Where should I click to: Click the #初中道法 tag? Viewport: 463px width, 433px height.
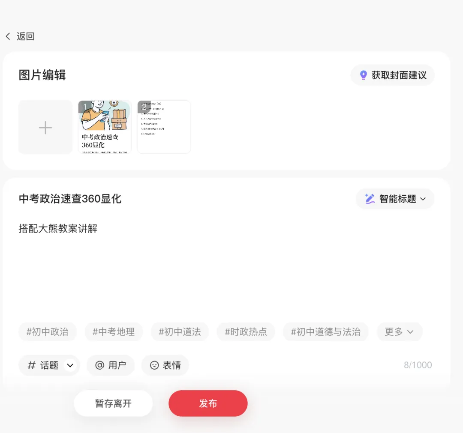(180, 331)
